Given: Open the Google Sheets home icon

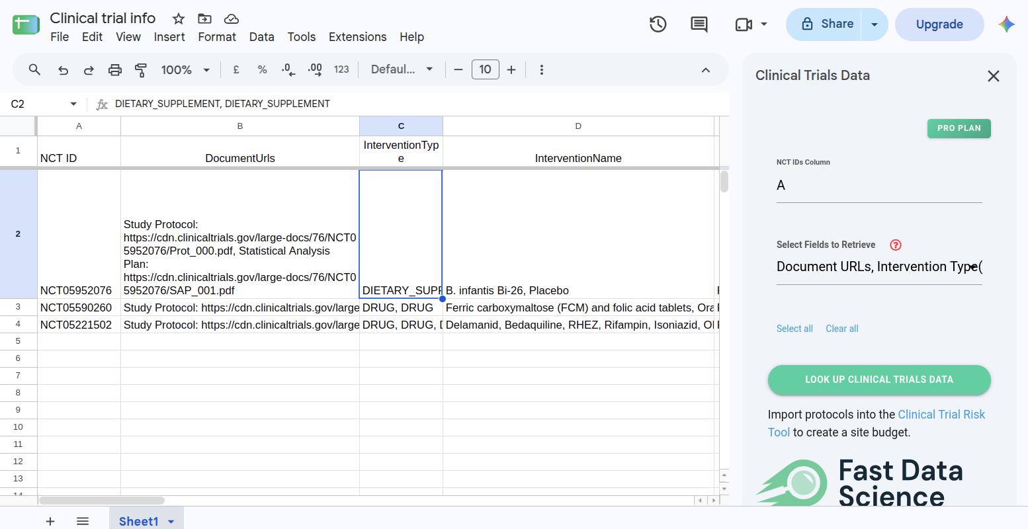Looking at the screenshot, I should 26,25.
